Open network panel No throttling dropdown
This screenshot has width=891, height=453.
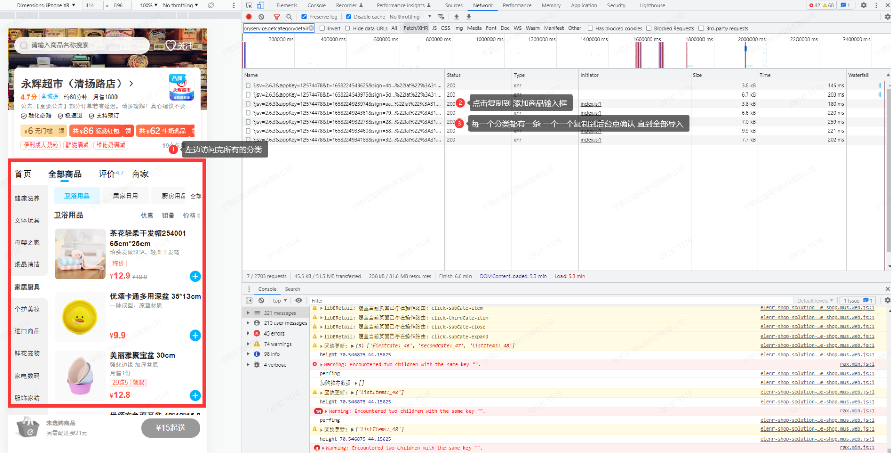pyautogui.click(x=410, y=17)
